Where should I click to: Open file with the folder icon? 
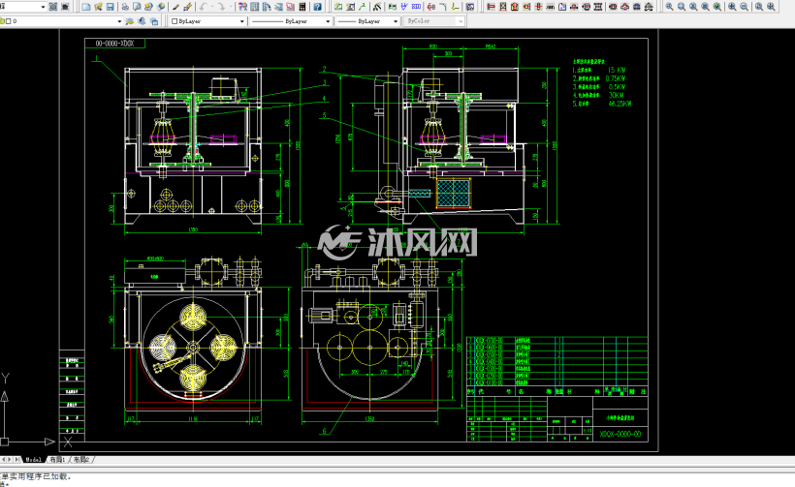tap(98, 7)
